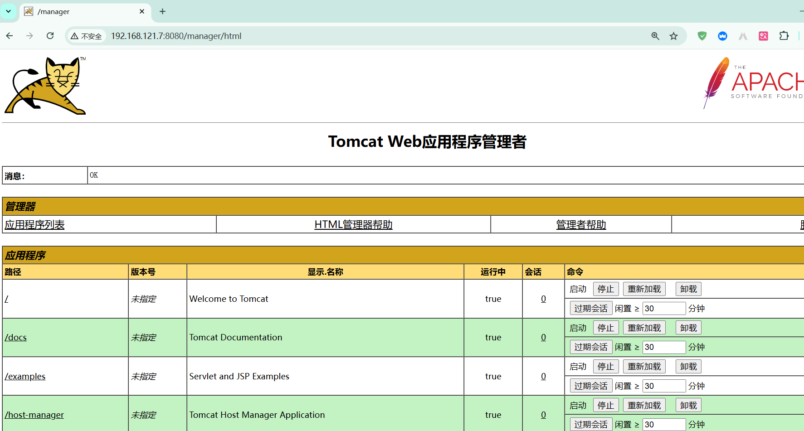Open session count for Host Manager Application
The width and height of the screenshot is (804, 431).
click(x=543, y=415)
